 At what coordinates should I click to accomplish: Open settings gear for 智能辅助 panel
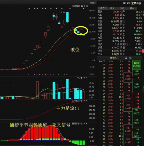tap(82, 6)
